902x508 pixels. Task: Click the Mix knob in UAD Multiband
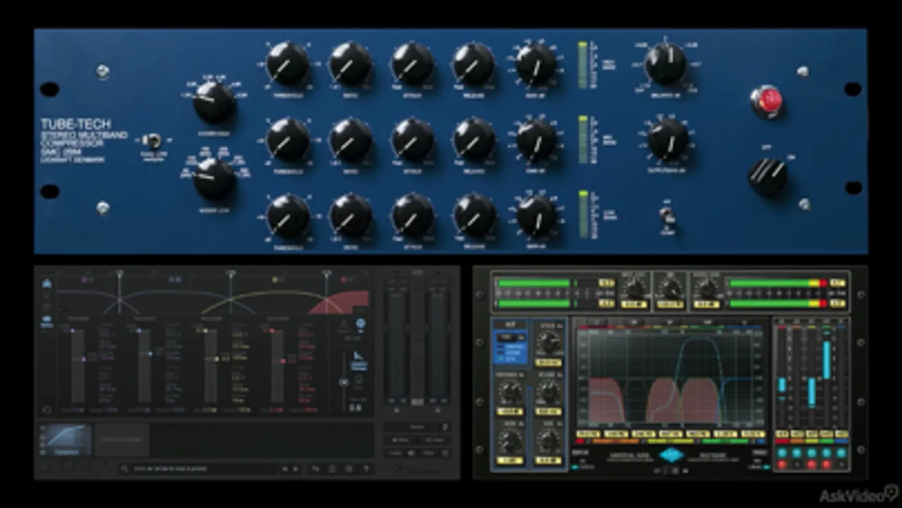[671, 290]
